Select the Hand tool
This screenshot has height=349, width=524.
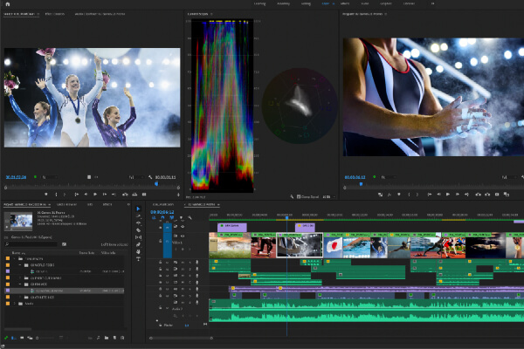pos(138,251)
